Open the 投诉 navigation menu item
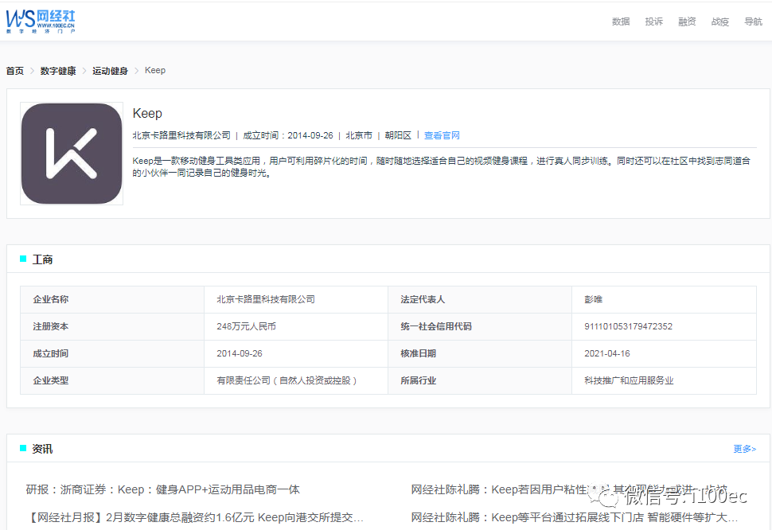772x530 pixels. pyautogui.click(x=654, y=21)
